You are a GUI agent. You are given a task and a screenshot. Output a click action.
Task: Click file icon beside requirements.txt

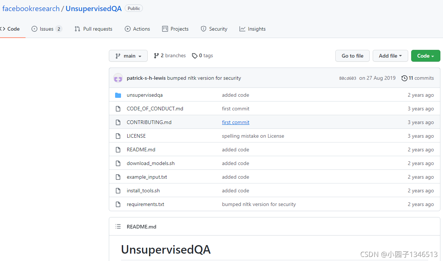pos(118,205)
